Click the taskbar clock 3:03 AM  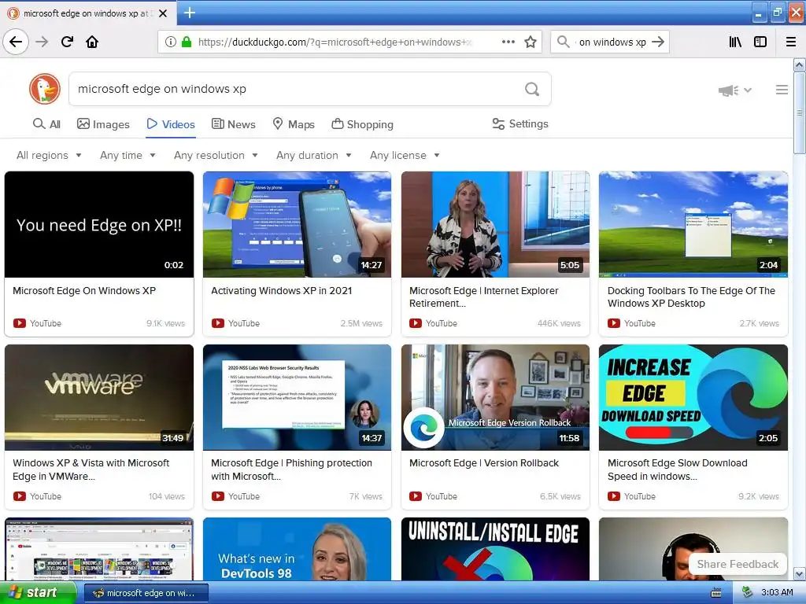(777, 593)
